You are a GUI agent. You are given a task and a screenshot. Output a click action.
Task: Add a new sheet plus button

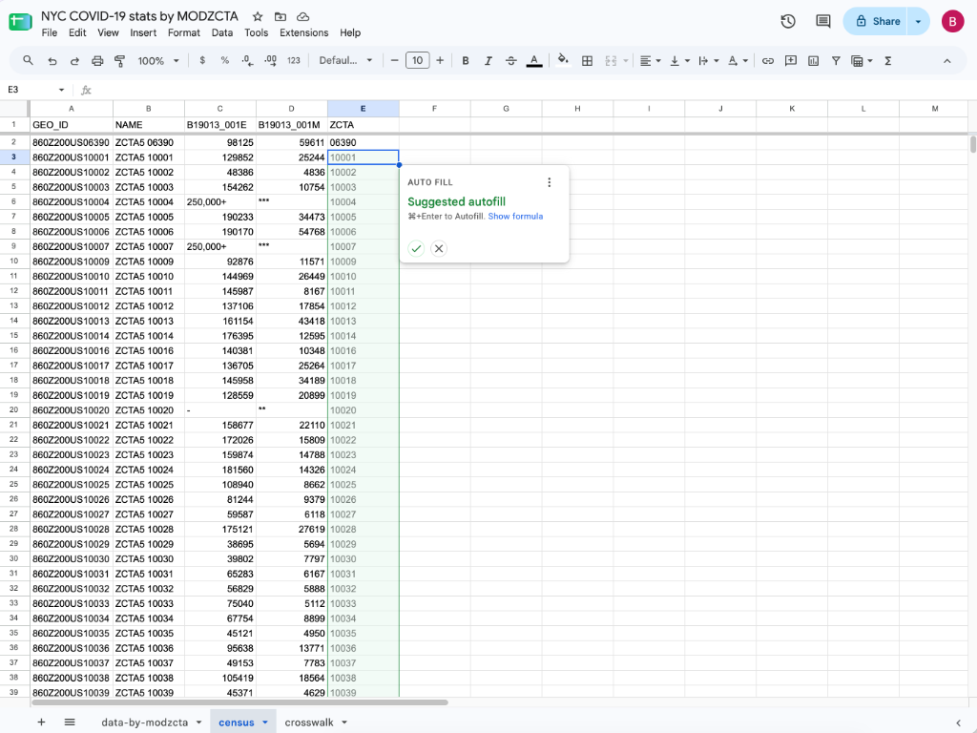[41, 722]
